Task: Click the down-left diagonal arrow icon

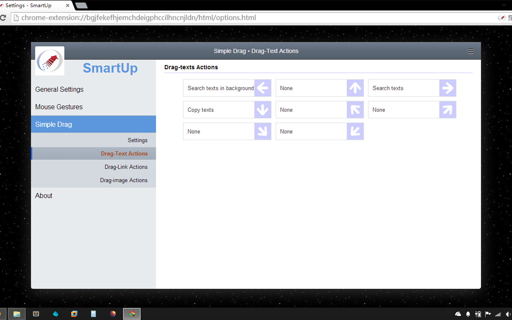Action: [355, 131]
